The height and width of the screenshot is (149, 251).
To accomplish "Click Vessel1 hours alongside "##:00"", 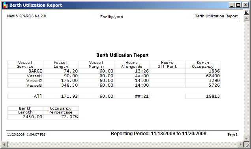I will (142, 76).
